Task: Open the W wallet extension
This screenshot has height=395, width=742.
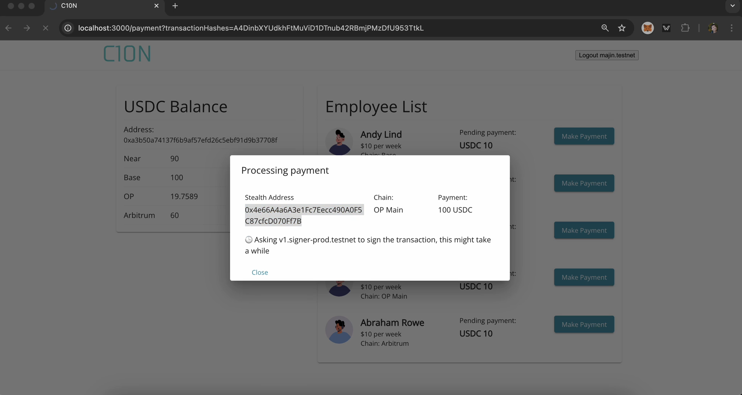Action: [666, 28]
